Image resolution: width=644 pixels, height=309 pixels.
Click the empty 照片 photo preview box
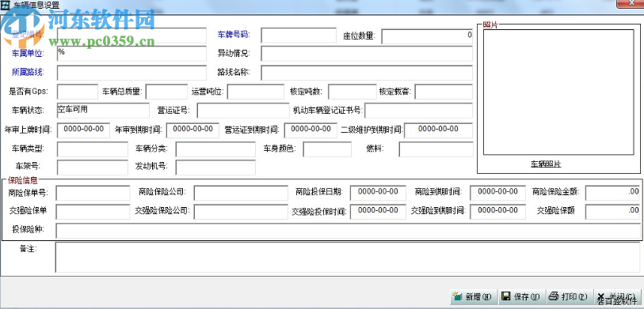(558, 92)
